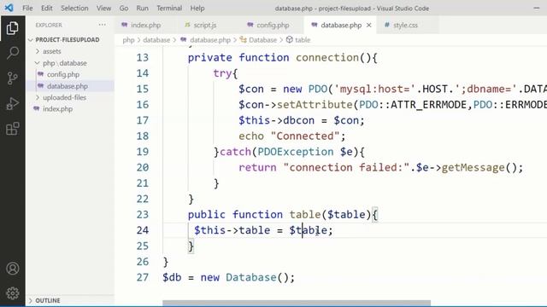This screenshot has width=547, height=307.
Task: Collapse the php\database folder
Action: pos(65,63)
